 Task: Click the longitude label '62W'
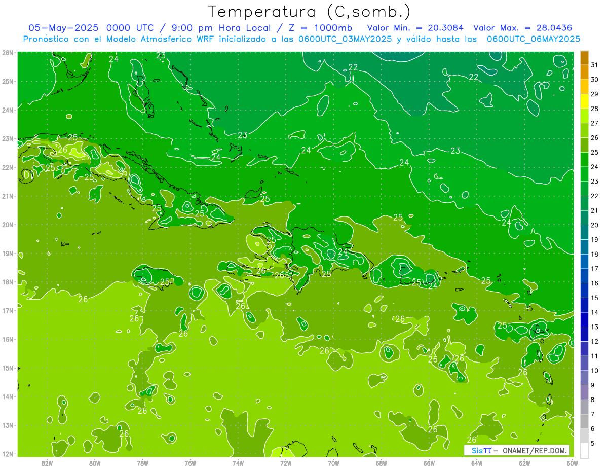(524, 463)
